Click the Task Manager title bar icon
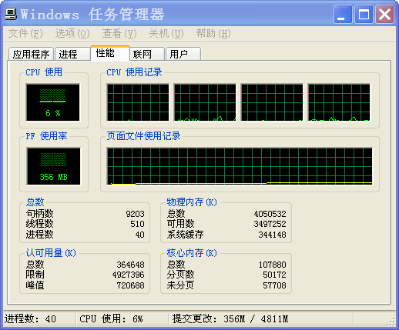This screenshot has width=399, height=330. [11, 14]
